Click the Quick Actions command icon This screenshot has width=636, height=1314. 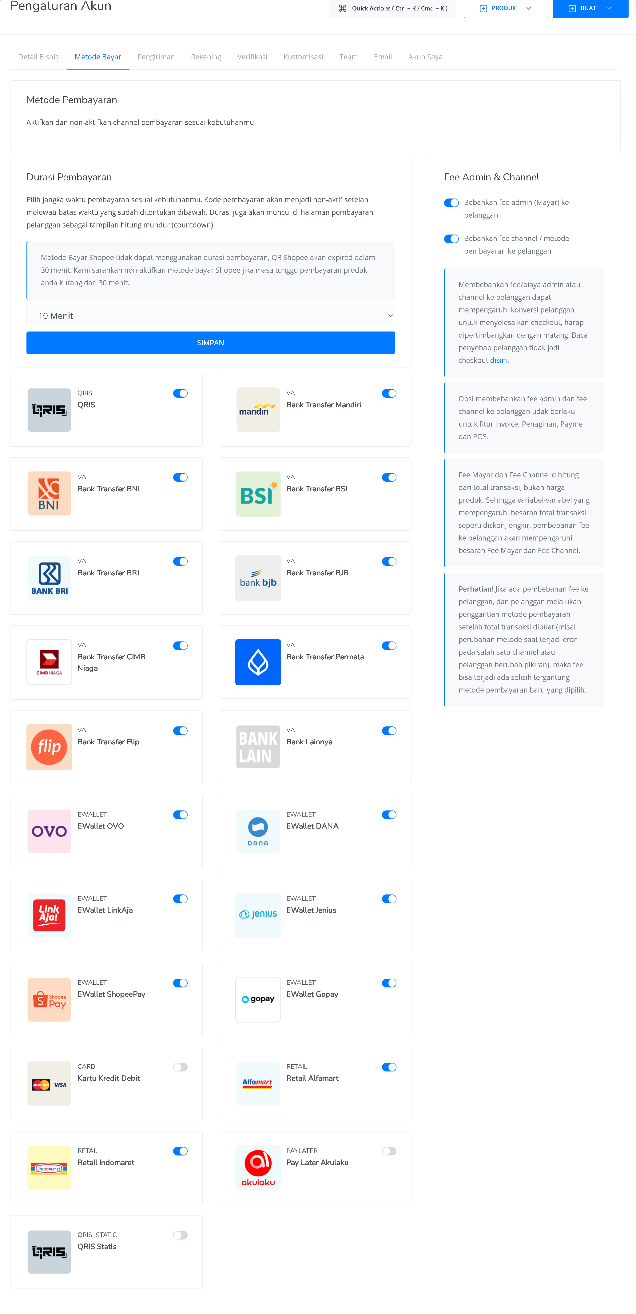343,8
